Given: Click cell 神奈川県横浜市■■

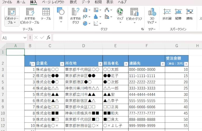Looking at the screenshot, I should [83, 113].
